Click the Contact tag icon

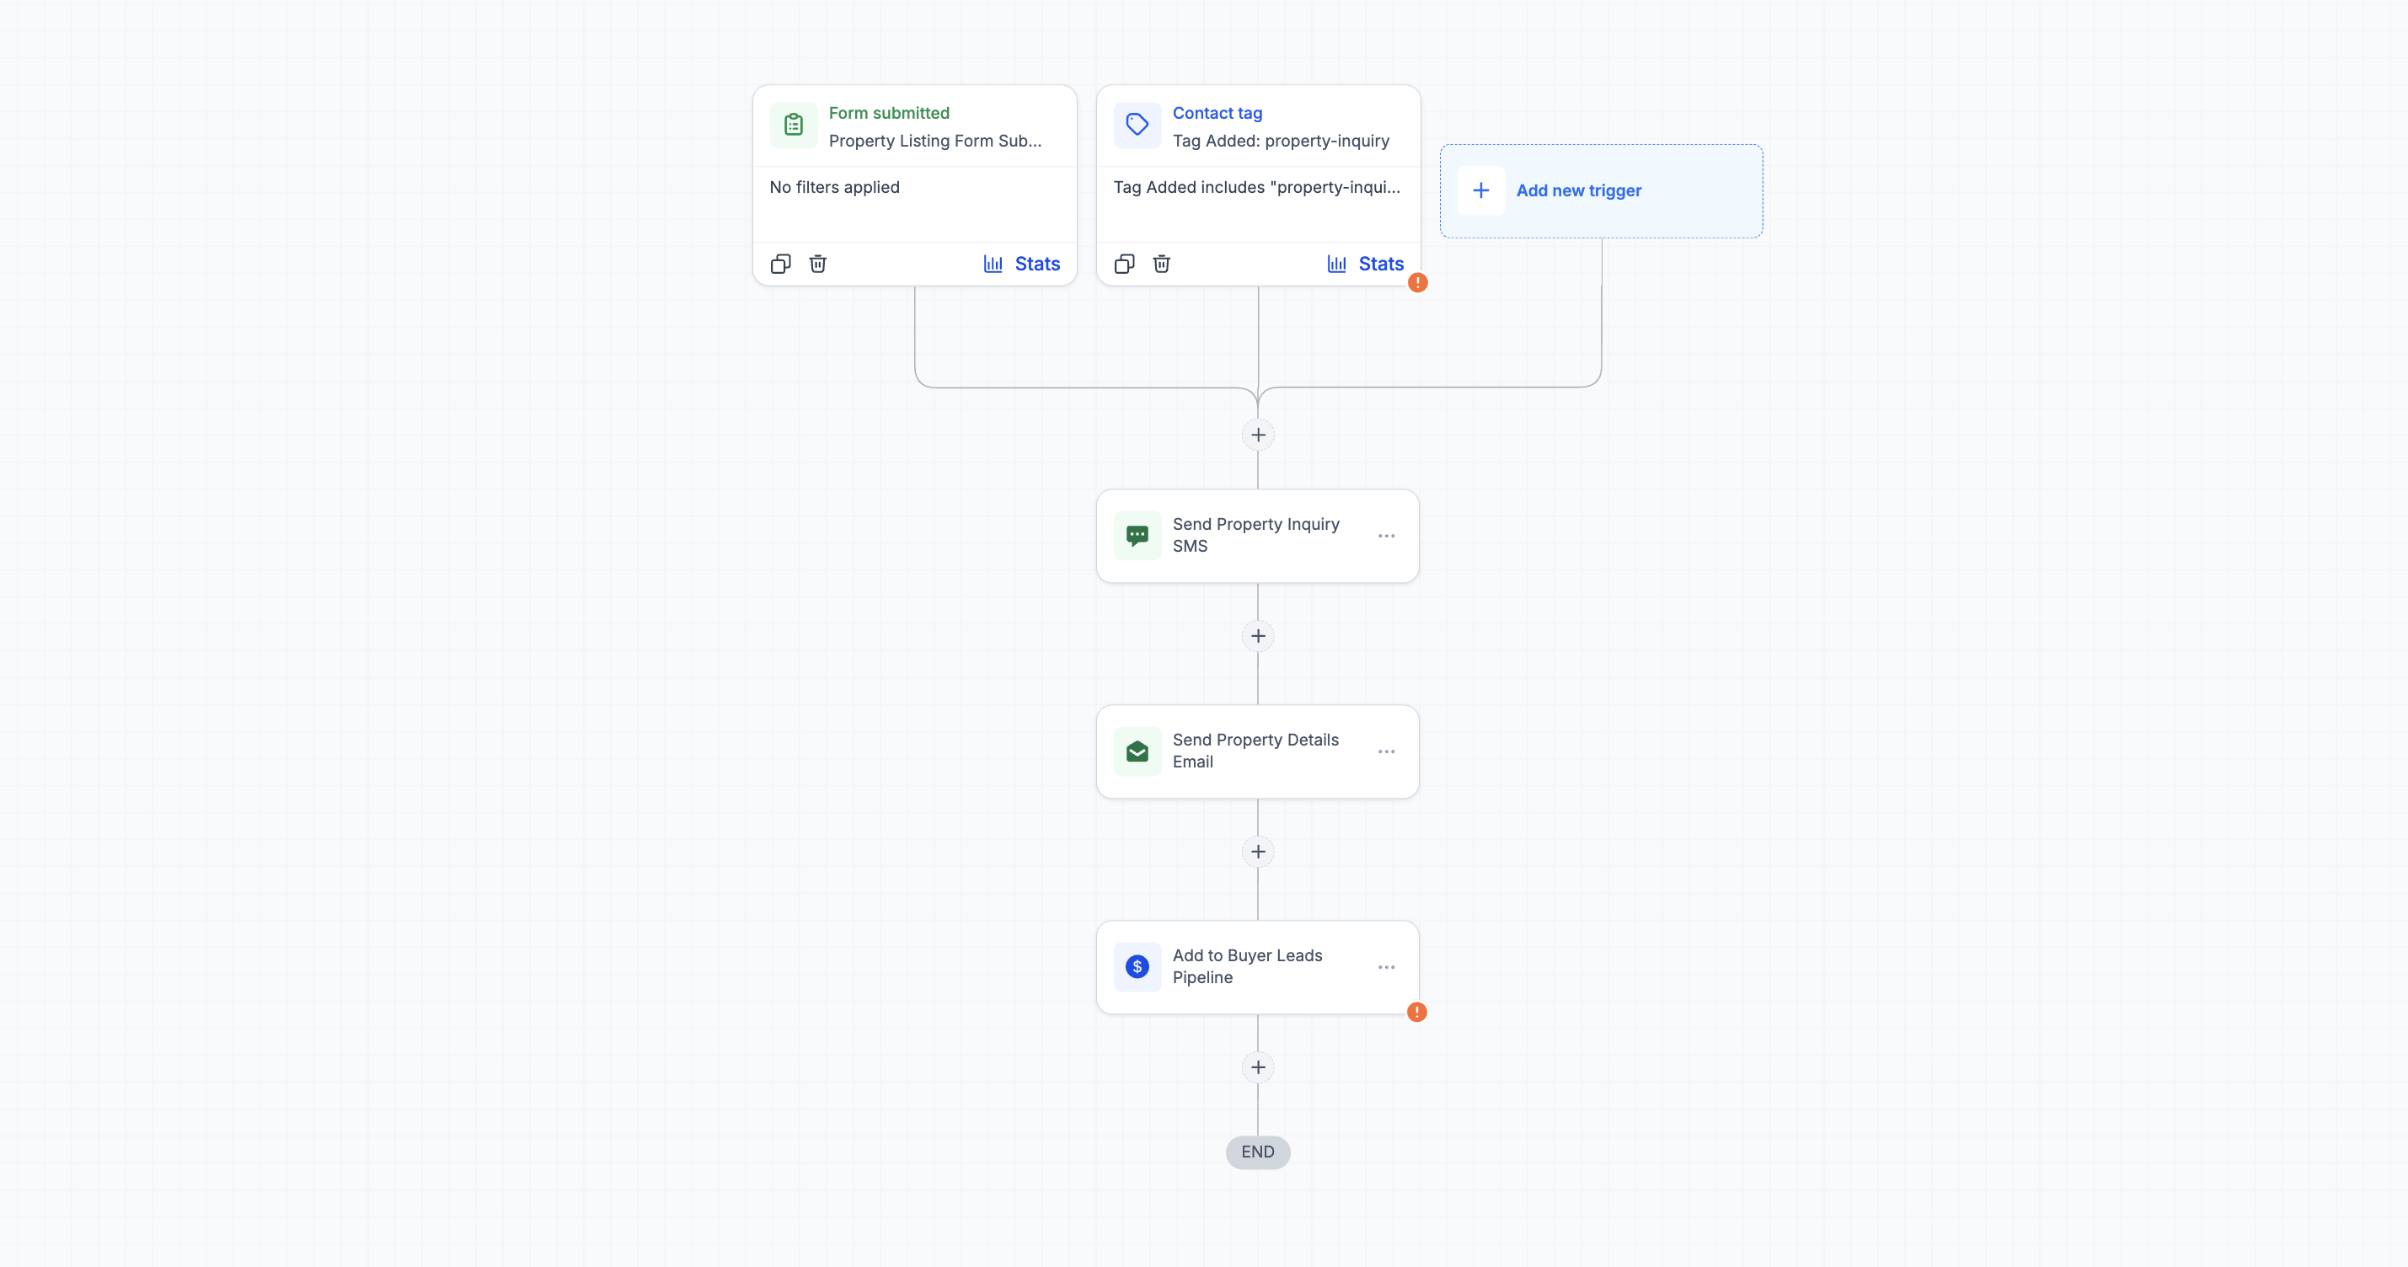coord(1137,126)
